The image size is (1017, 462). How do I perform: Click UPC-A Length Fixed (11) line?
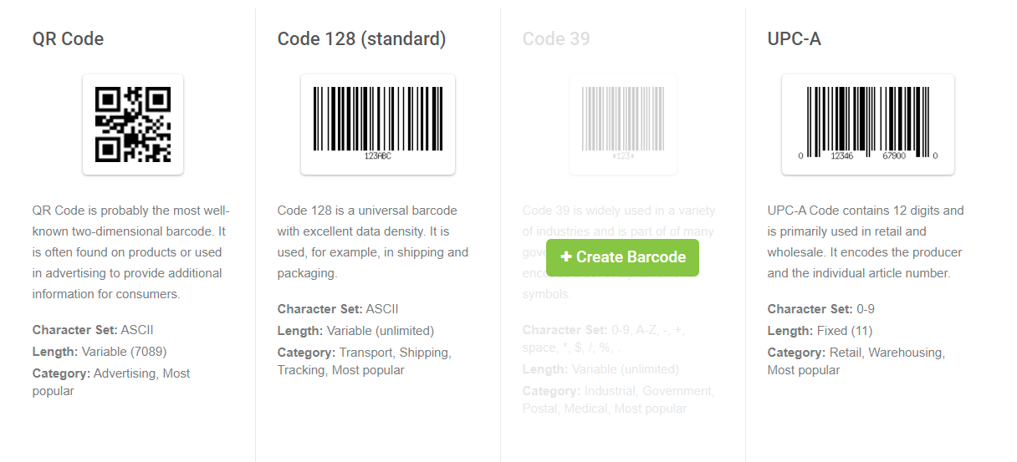point(820,331)
